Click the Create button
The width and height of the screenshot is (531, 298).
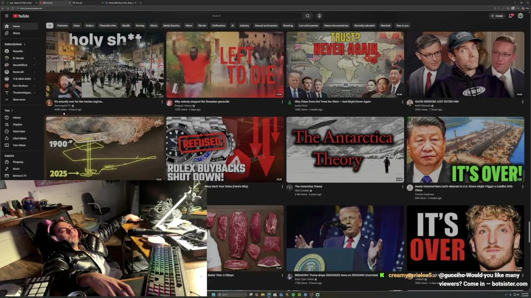497,16
